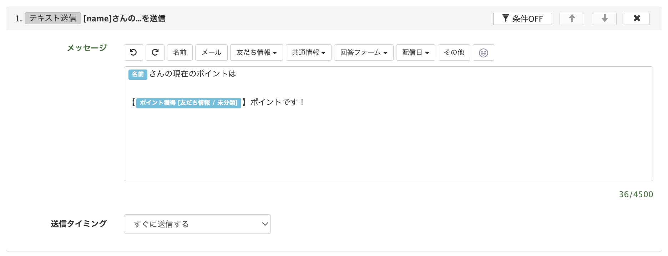Insert メール variable

click(x=211, y=52)
